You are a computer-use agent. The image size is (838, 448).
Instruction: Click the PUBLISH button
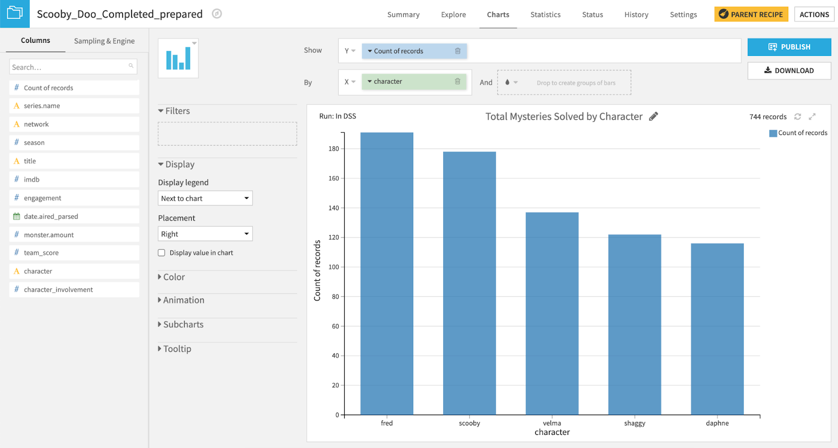point(789,47)
